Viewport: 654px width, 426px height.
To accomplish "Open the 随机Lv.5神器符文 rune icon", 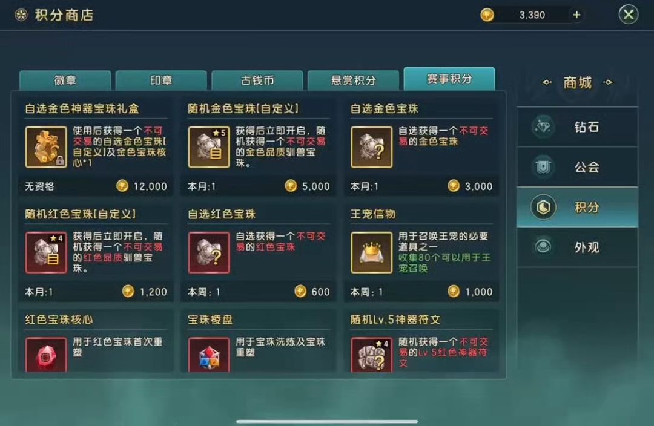I will [x=371, y=355].
